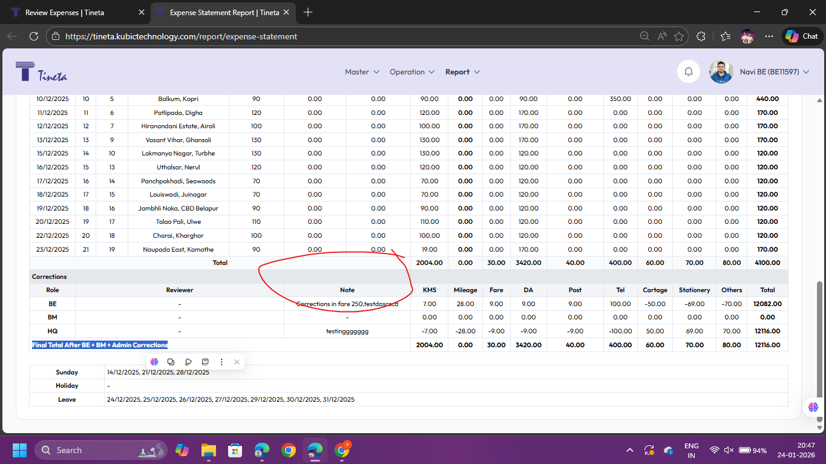Open File Explorer from the taskbar
The image size is (826, 464).
pos(208,450)
